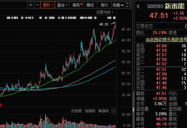Click the plus zoom-in chart button
187x128 pixels.
(31, 5)
